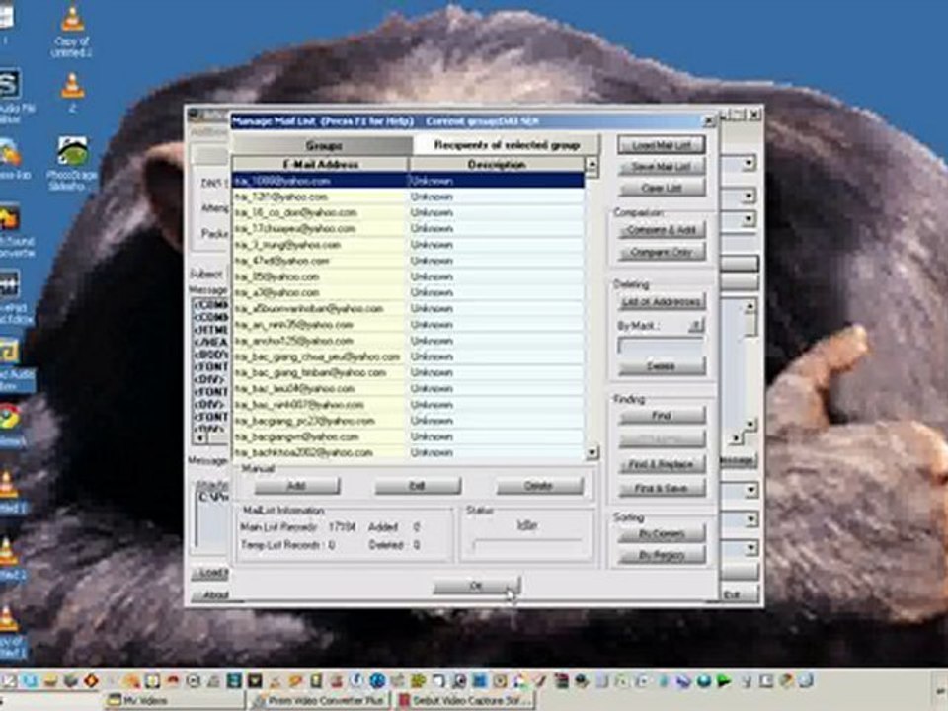The width and height of the screenshot is (948, 711).
Task: Click the Compare & Add button
Action: [662, 230]
